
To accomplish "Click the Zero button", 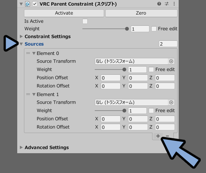I will [x=141, y=13].
